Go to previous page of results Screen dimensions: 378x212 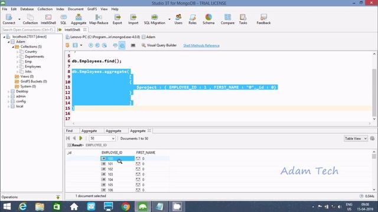pyautogui.click(x=74, y=138)
